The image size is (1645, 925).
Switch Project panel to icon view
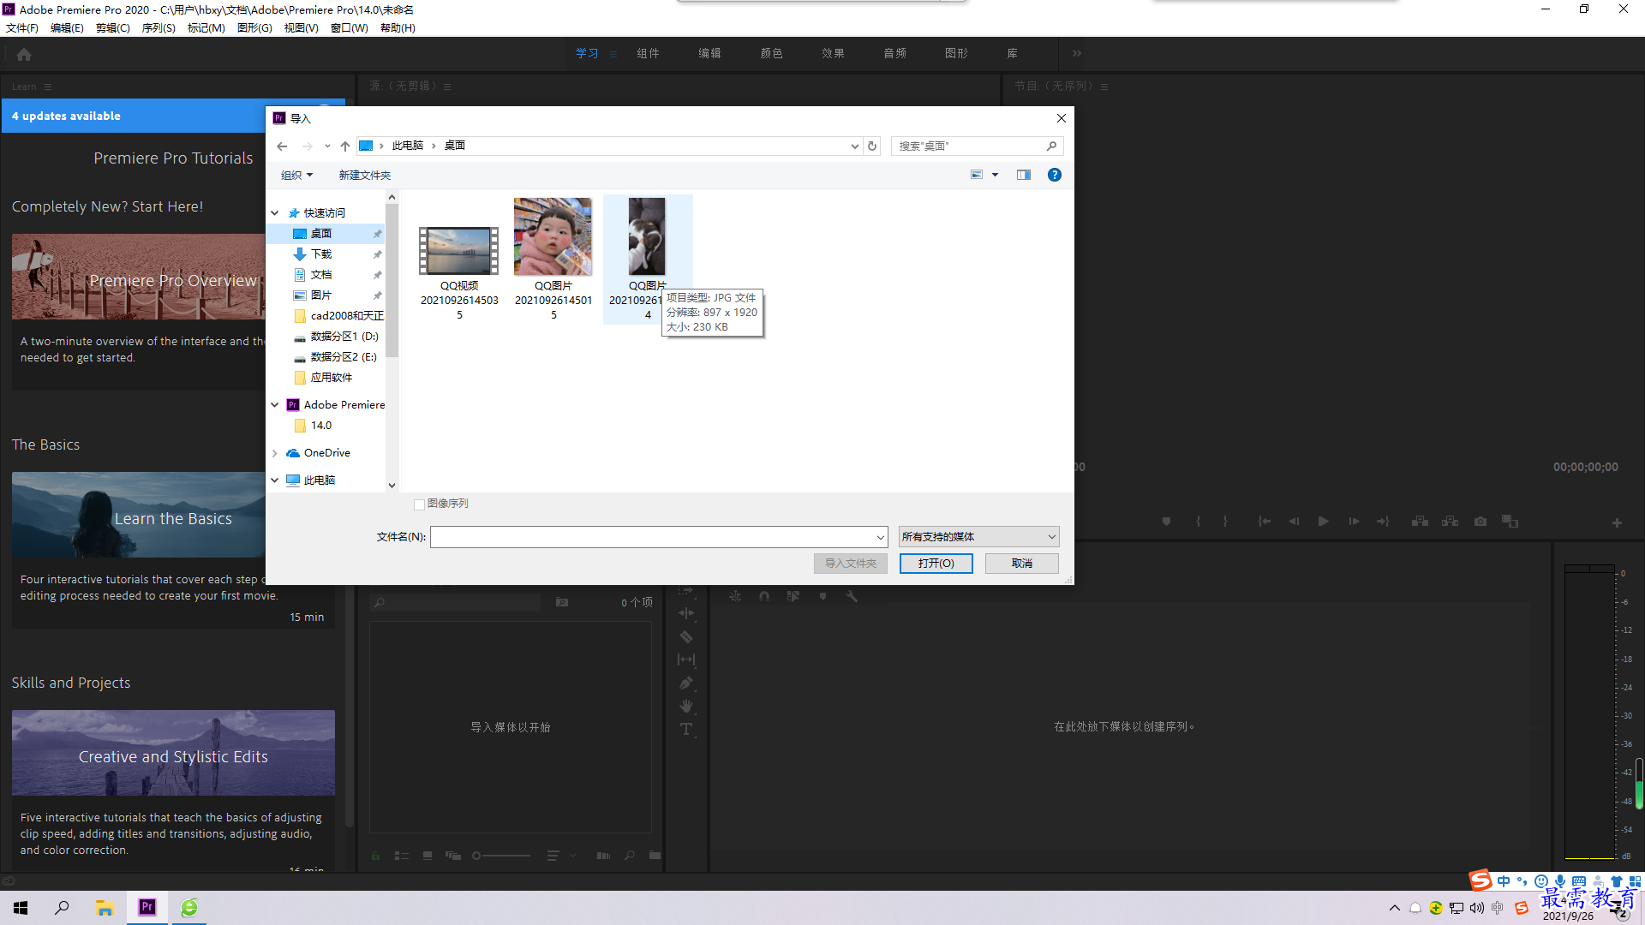coord(428,855)
